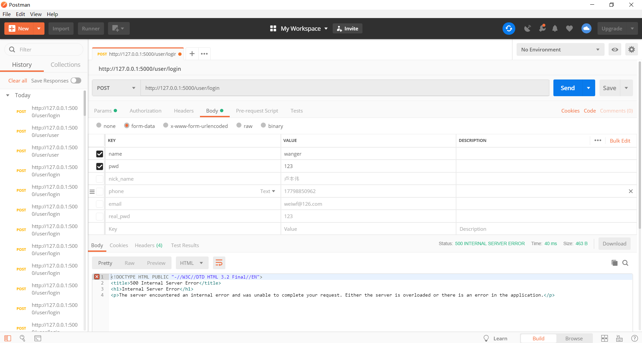Viewport: 642px width, 343px height.
Task: Select the binary body type
Action: pyautogui.click(x=263, y=125)
